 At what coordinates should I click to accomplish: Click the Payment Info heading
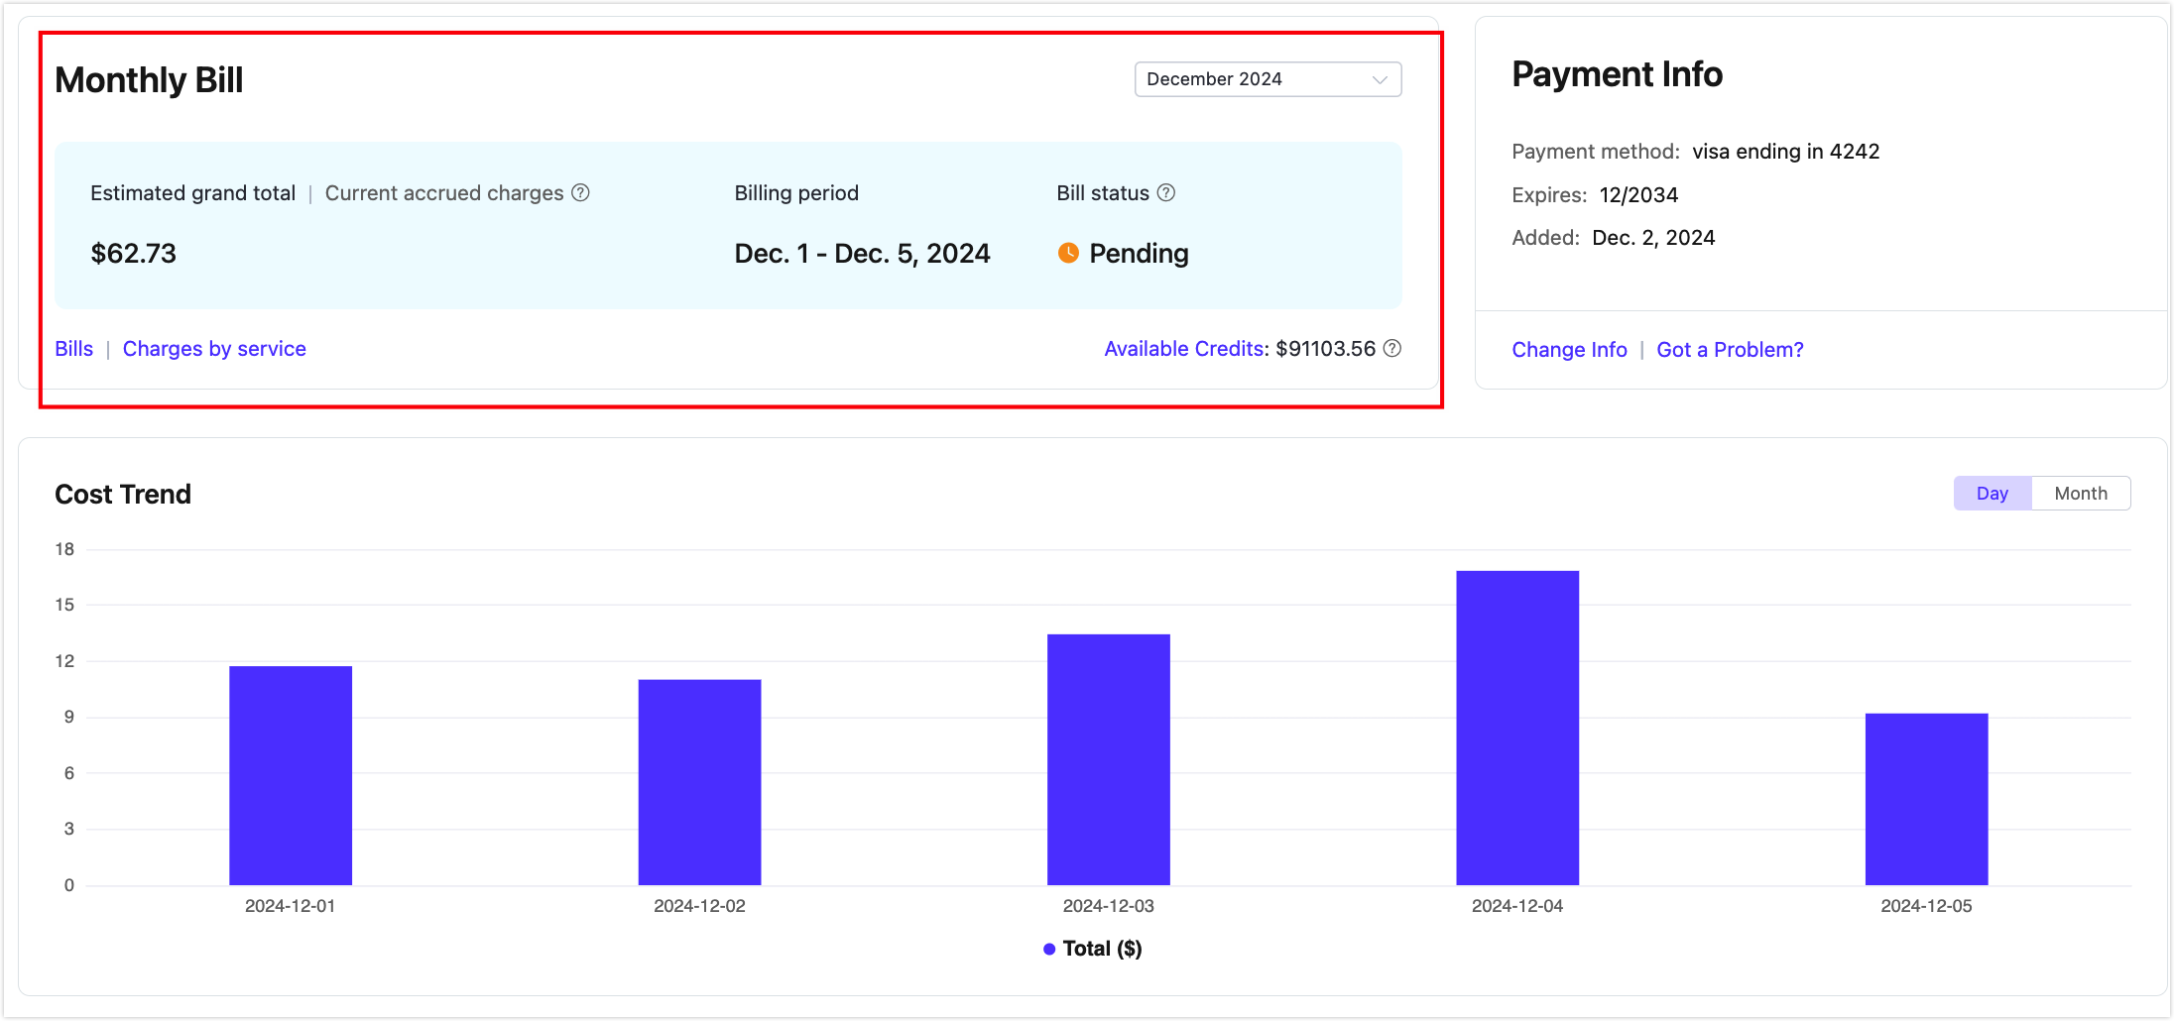(1617, 74)
